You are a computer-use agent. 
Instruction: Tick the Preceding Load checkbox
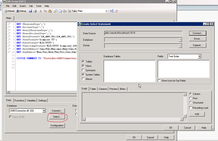click(191, 108)
